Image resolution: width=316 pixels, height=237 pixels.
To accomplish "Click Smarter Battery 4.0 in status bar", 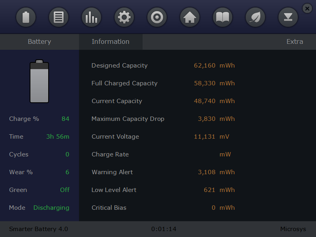I will tap(38, 229).
